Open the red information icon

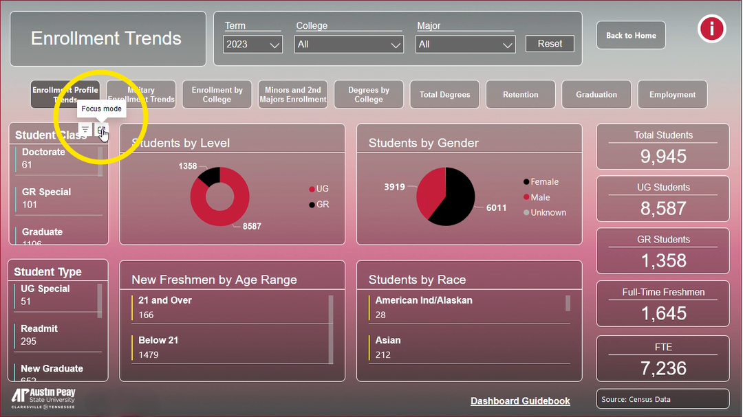click(x=711, y=29)
